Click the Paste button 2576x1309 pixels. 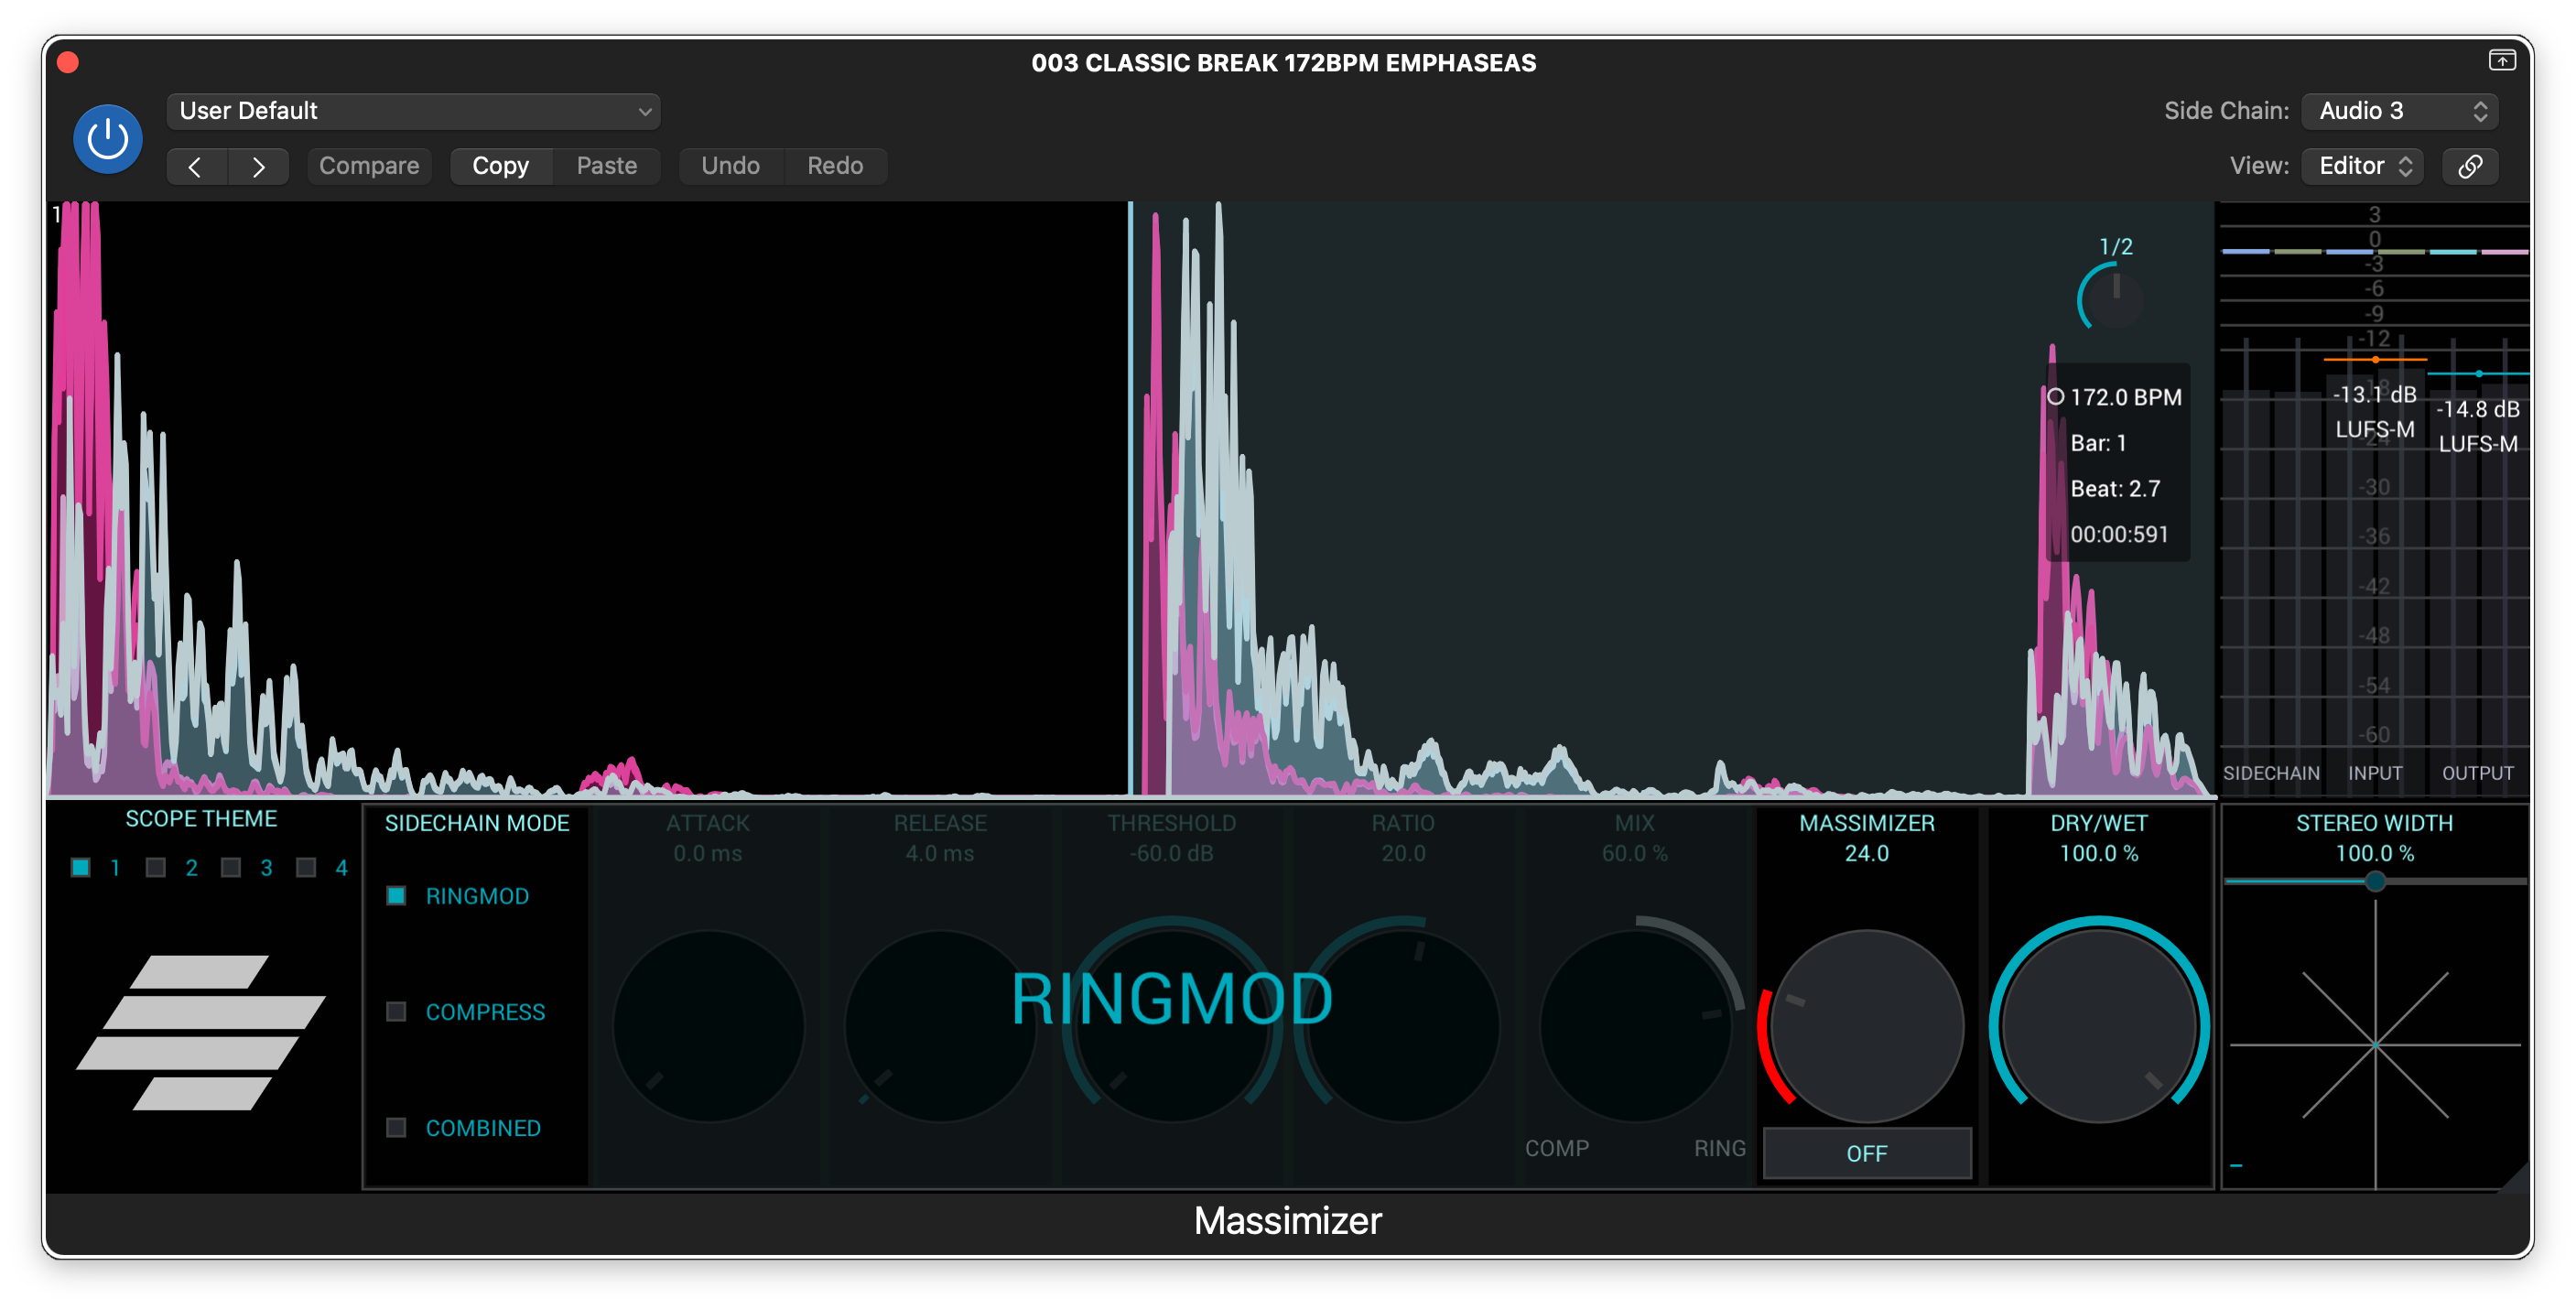click(x=606, y=166)
